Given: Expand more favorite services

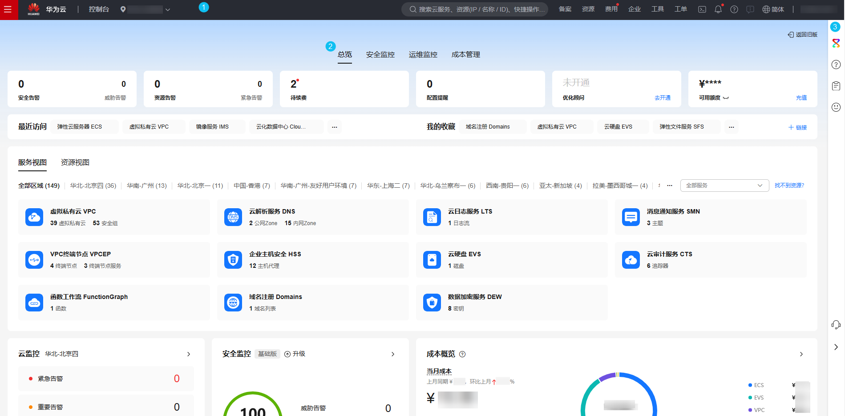Looking at the screenshot, I should pos(732,127).
